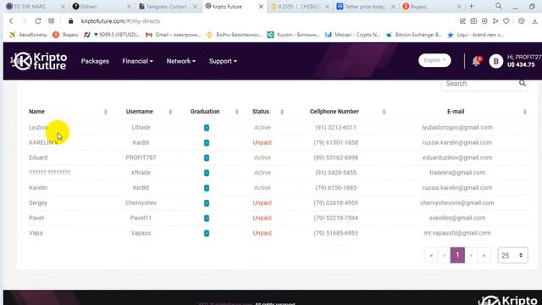The height and width of the screenshot is (305, 542).
Task: Go to pagination page 1
Action: pos(457,256)
